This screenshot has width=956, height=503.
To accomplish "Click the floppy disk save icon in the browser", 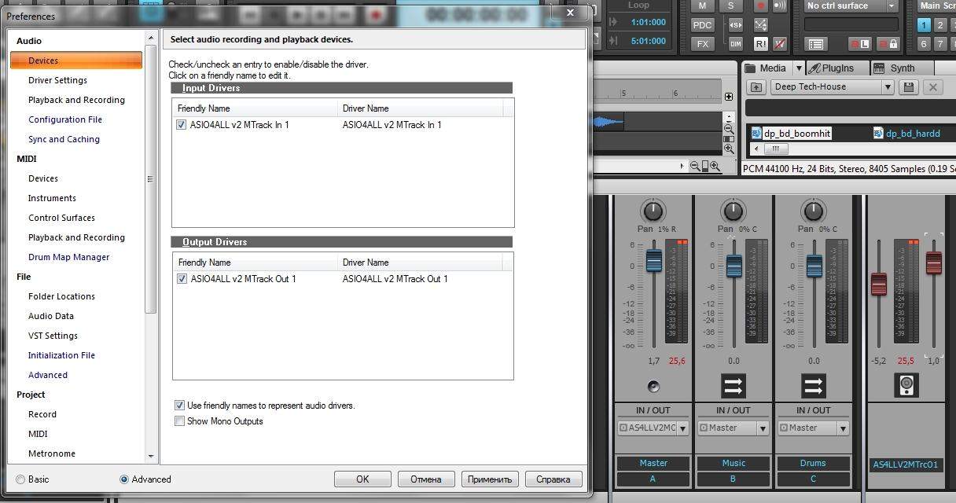I will (909, 87).
